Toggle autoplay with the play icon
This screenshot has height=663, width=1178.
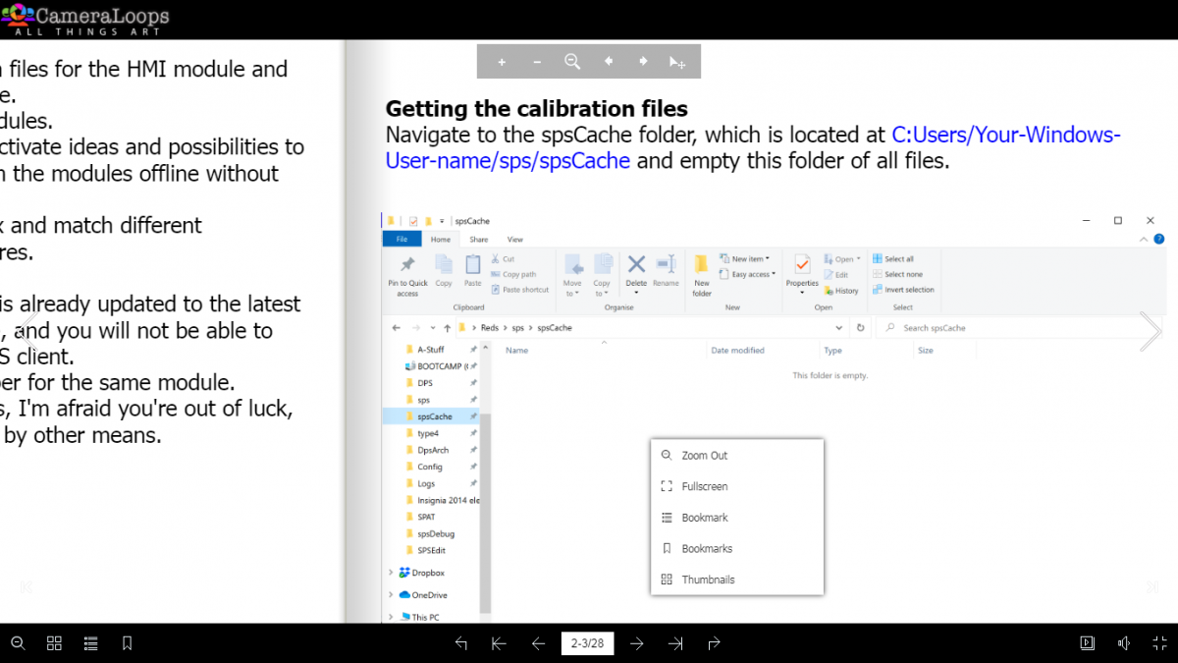1087,643
